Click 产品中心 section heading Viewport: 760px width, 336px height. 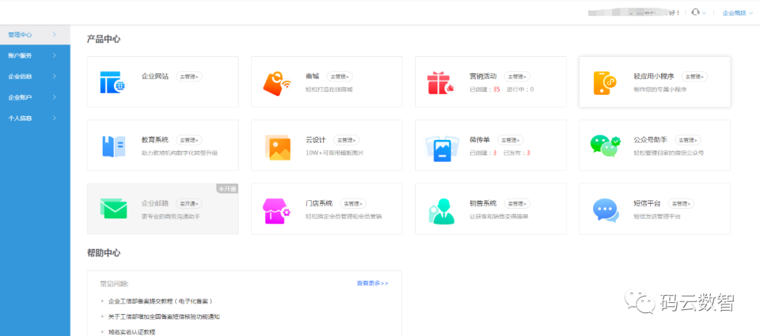(103, 39)
